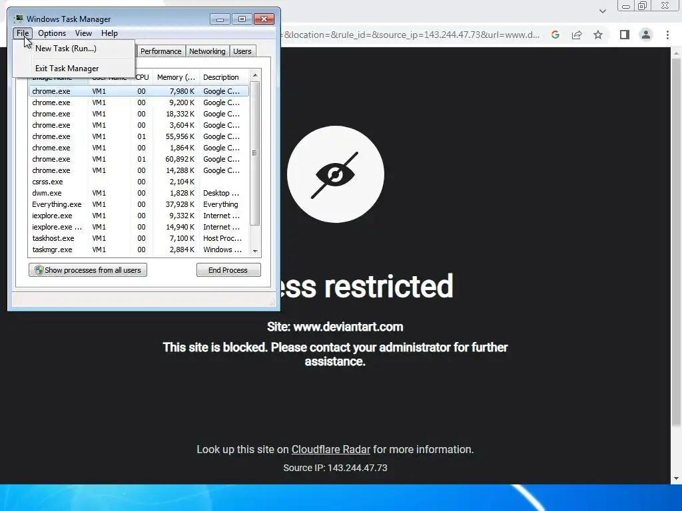Bookmark this page with the star icon
Screen dimensions: 682x511
point(598,35)
